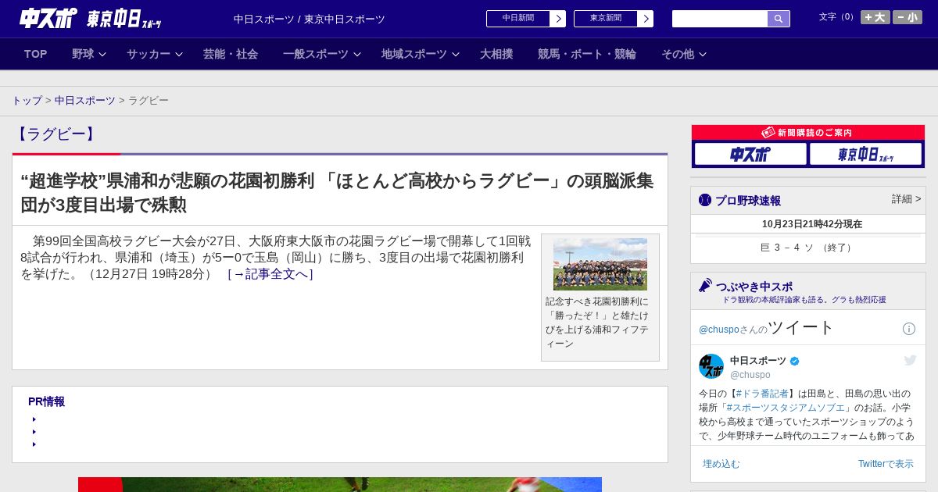Image resolution: width=938 pixels, height=492 pixels.
Task: Click the #ドラ番記者 hashtag
Action: point(761,394)
